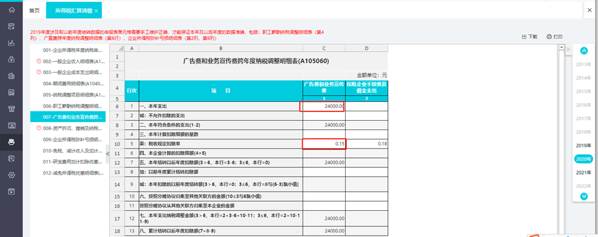Click the up arrow circle above year list

[584, 50]
